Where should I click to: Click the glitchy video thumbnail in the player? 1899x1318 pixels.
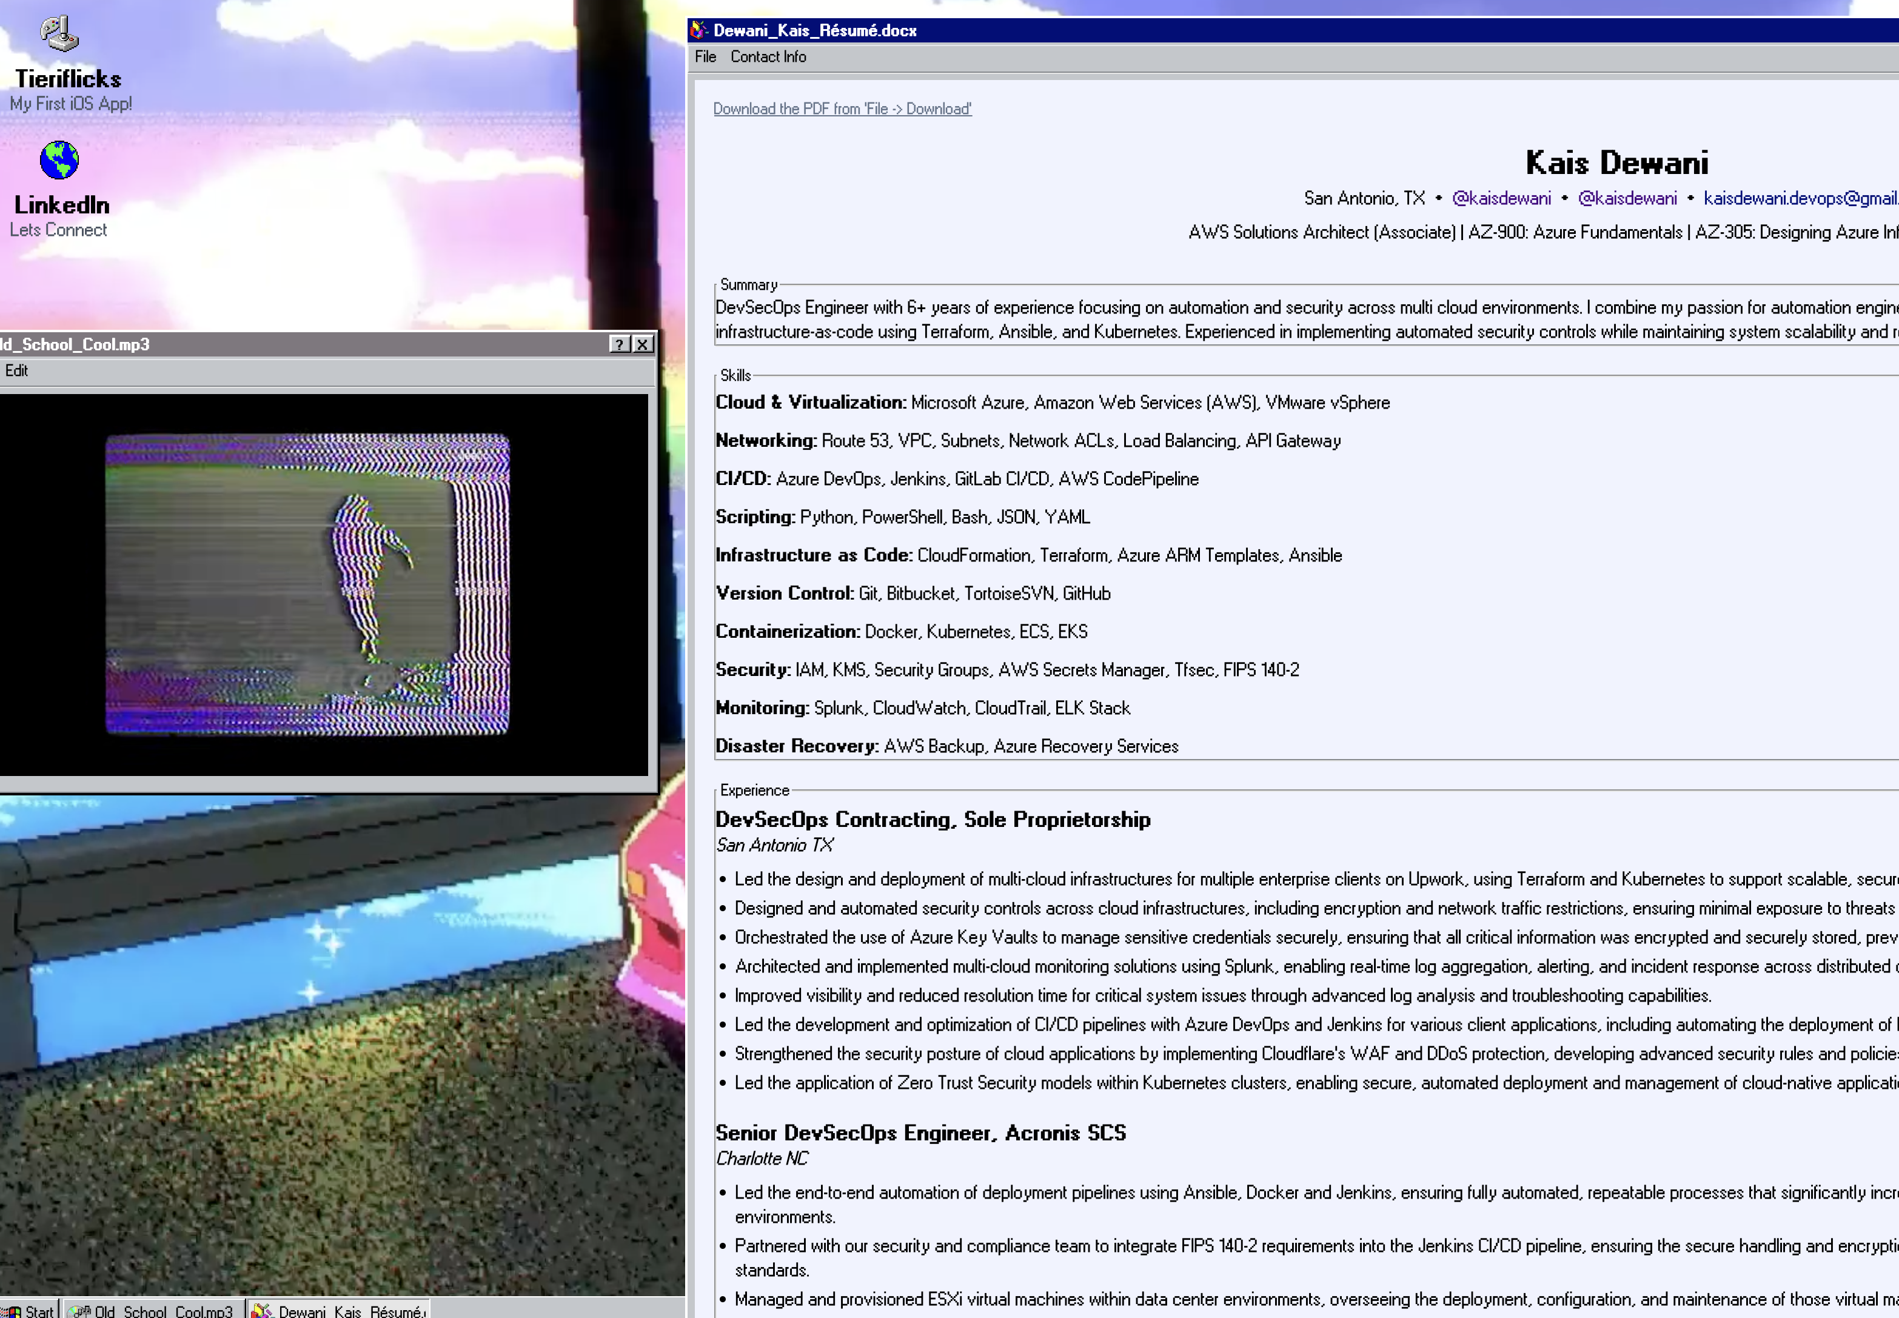click(x=307, y=584)
